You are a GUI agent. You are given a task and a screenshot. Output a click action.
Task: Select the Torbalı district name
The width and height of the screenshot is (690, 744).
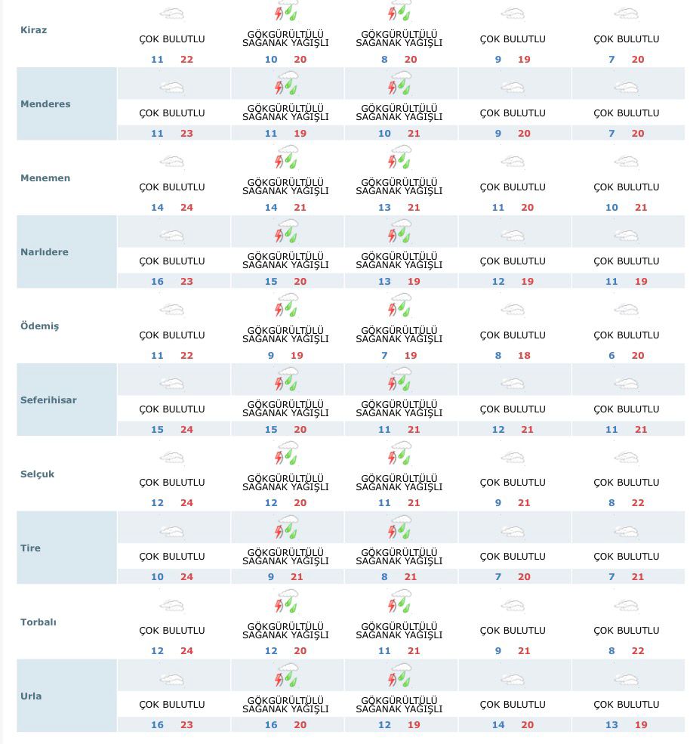(x=39, y=622)
